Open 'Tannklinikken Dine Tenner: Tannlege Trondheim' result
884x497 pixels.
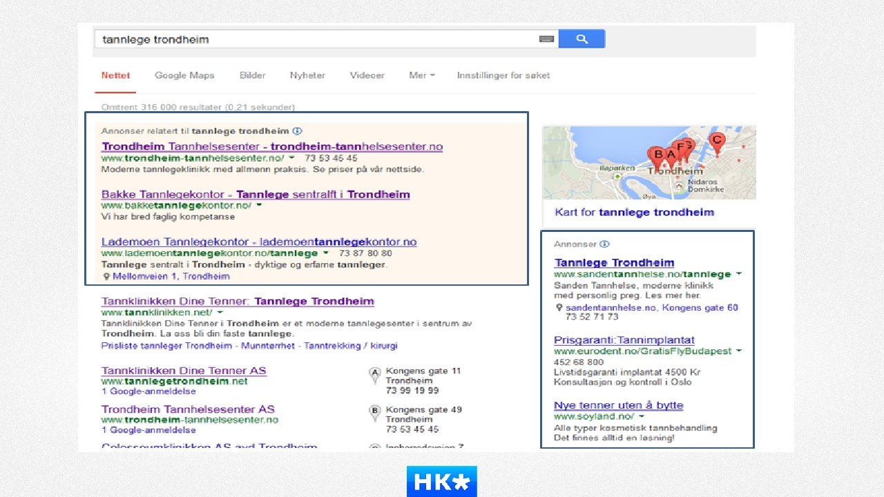tap(238, 301)
